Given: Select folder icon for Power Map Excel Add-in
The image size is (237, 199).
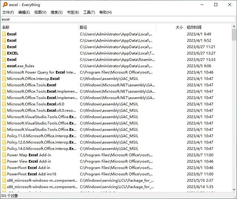Looking at the screenshot, I should coord(4,155).
